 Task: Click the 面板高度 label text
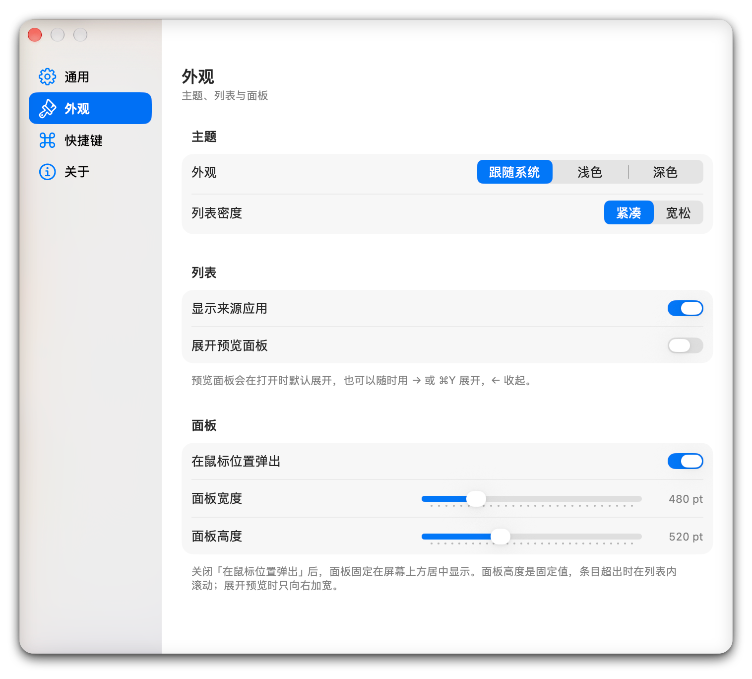tap(217, 536)
